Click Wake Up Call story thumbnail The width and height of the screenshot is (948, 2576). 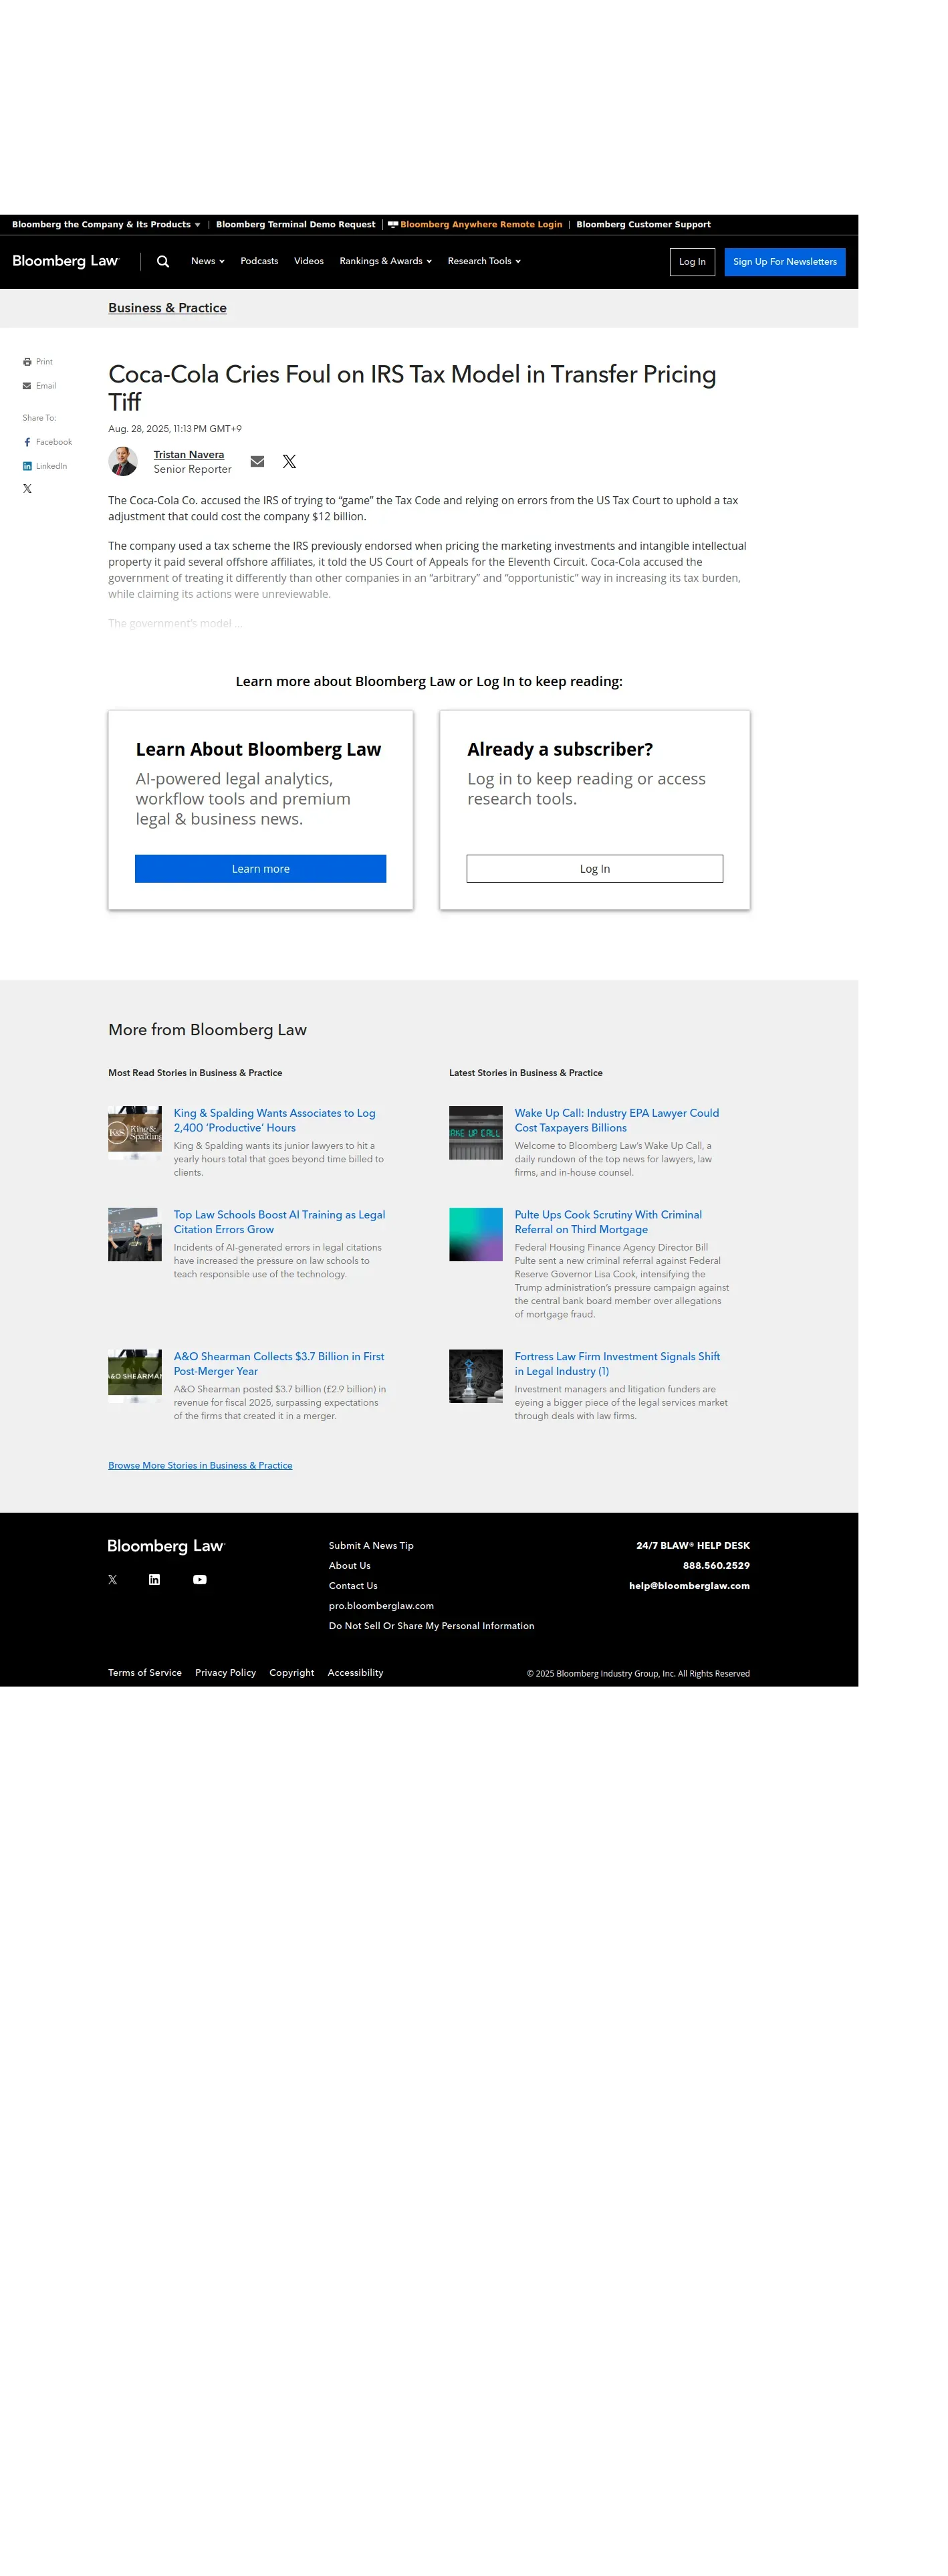(476, 1133)
